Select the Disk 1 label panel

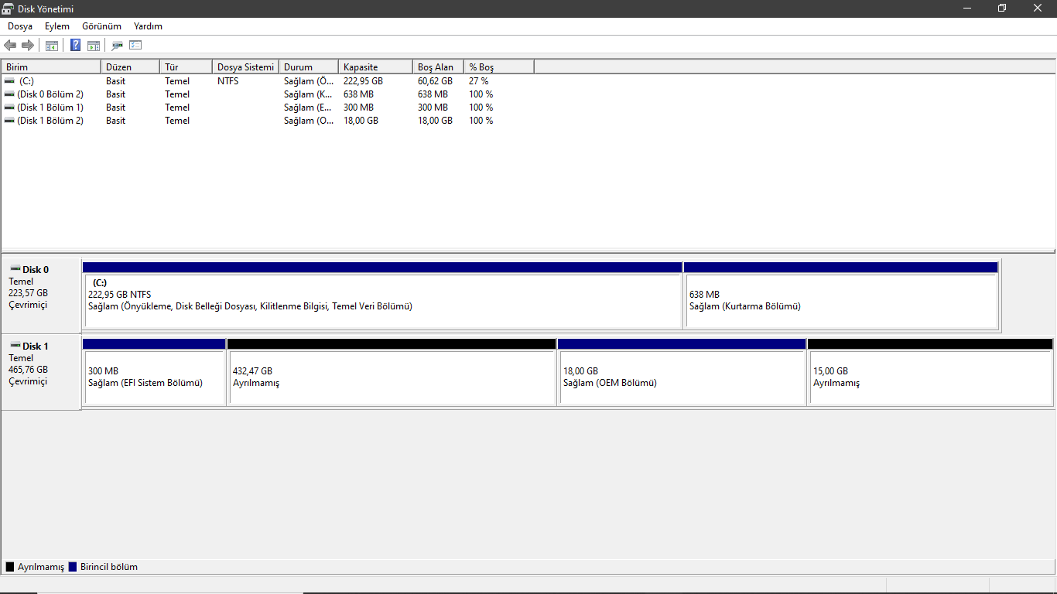41,372
